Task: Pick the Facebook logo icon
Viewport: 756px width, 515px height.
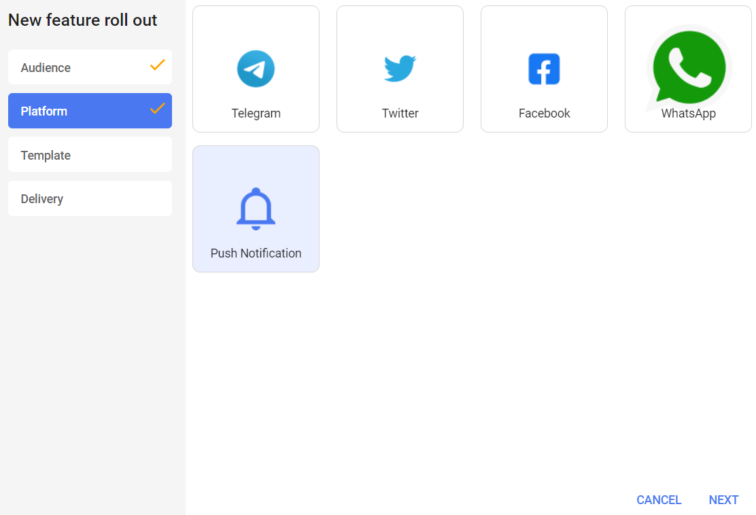Action: pyautogui.click(x=544, y=69)
